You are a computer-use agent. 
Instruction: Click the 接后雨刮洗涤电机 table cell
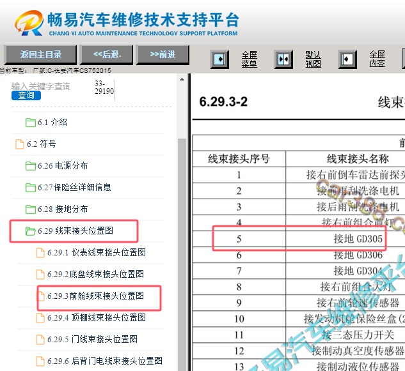click(358, 207)
